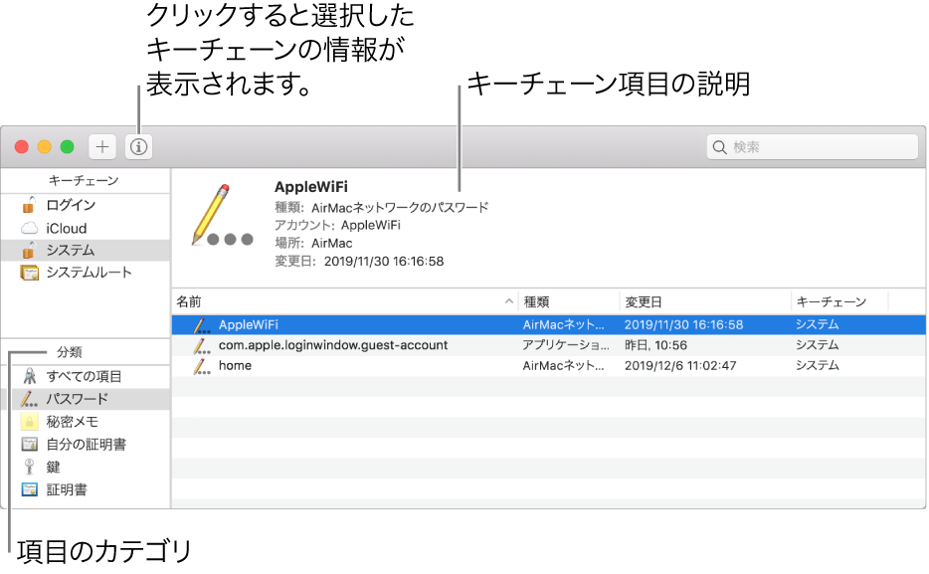The image size is (929, 574).
Task: Select the home row
Action: (549, 365)
